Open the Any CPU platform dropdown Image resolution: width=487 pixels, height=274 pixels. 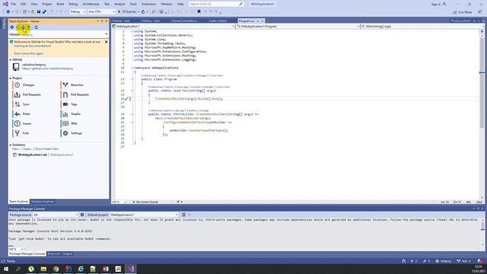(101, 12)
